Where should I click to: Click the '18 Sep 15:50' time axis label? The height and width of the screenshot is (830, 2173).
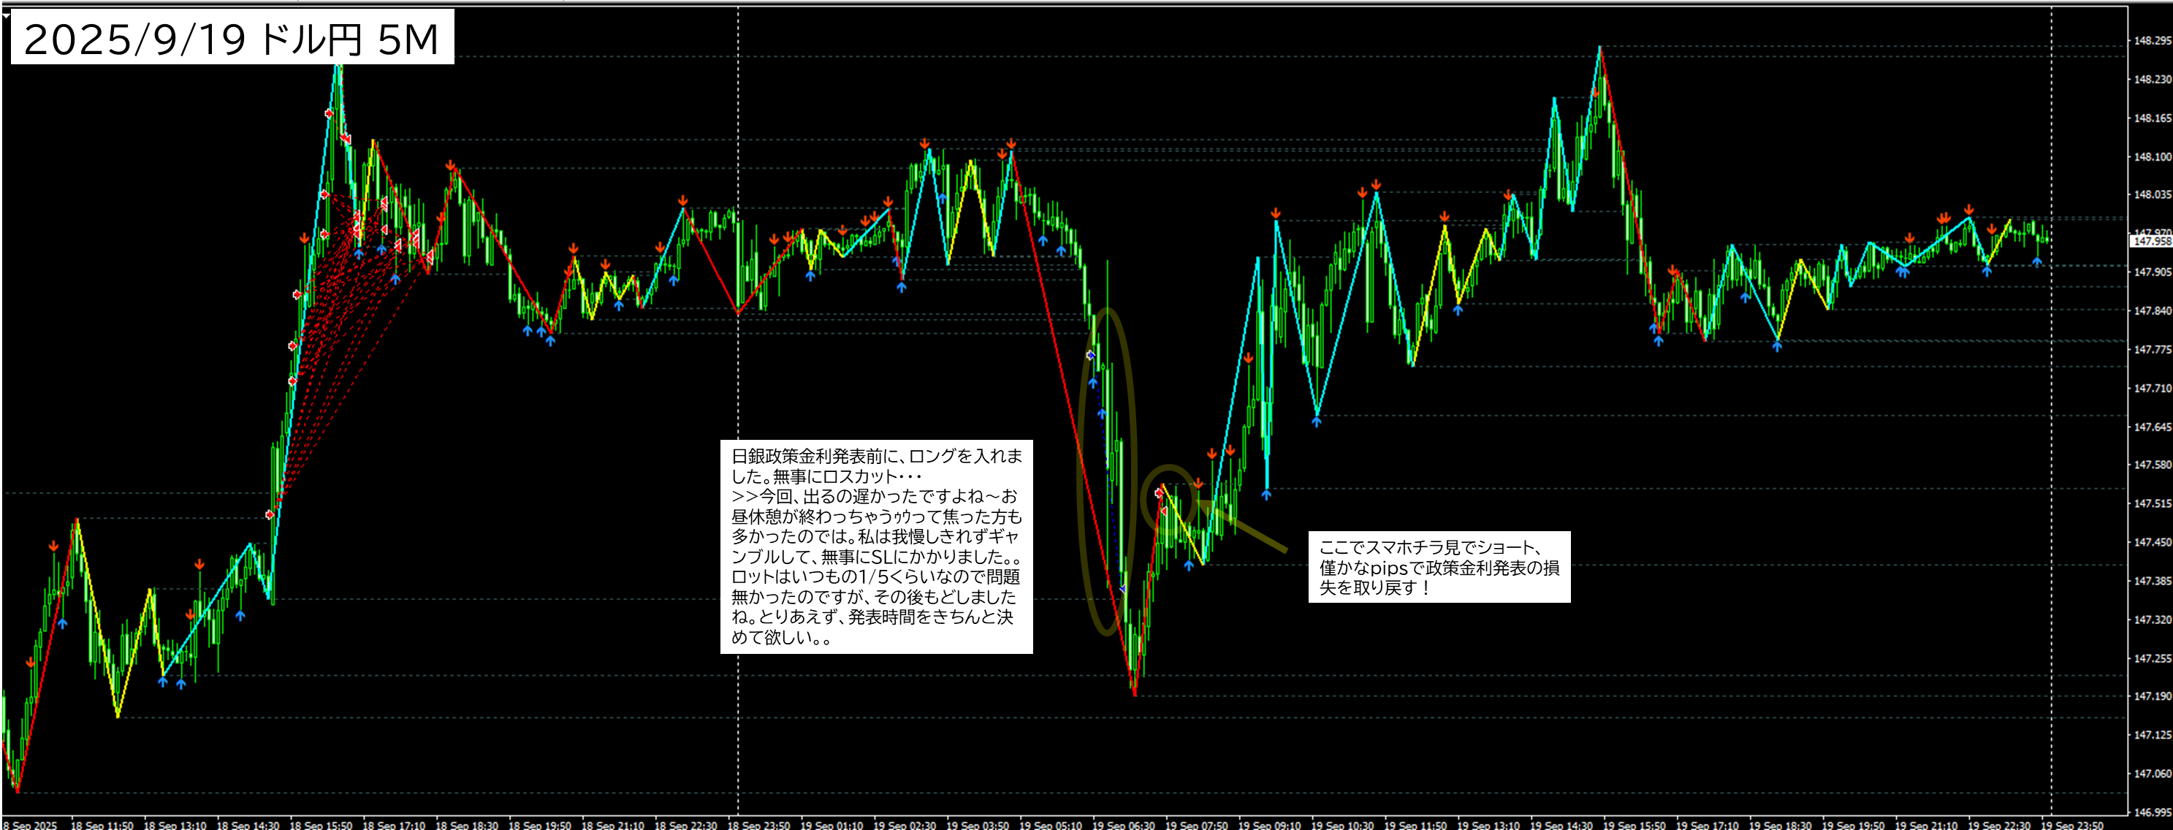(321, 825)
